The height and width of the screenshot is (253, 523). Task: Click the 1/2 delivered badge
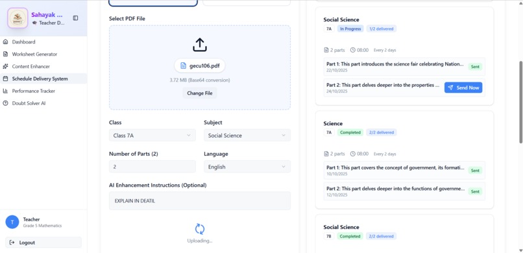[382, 29]
